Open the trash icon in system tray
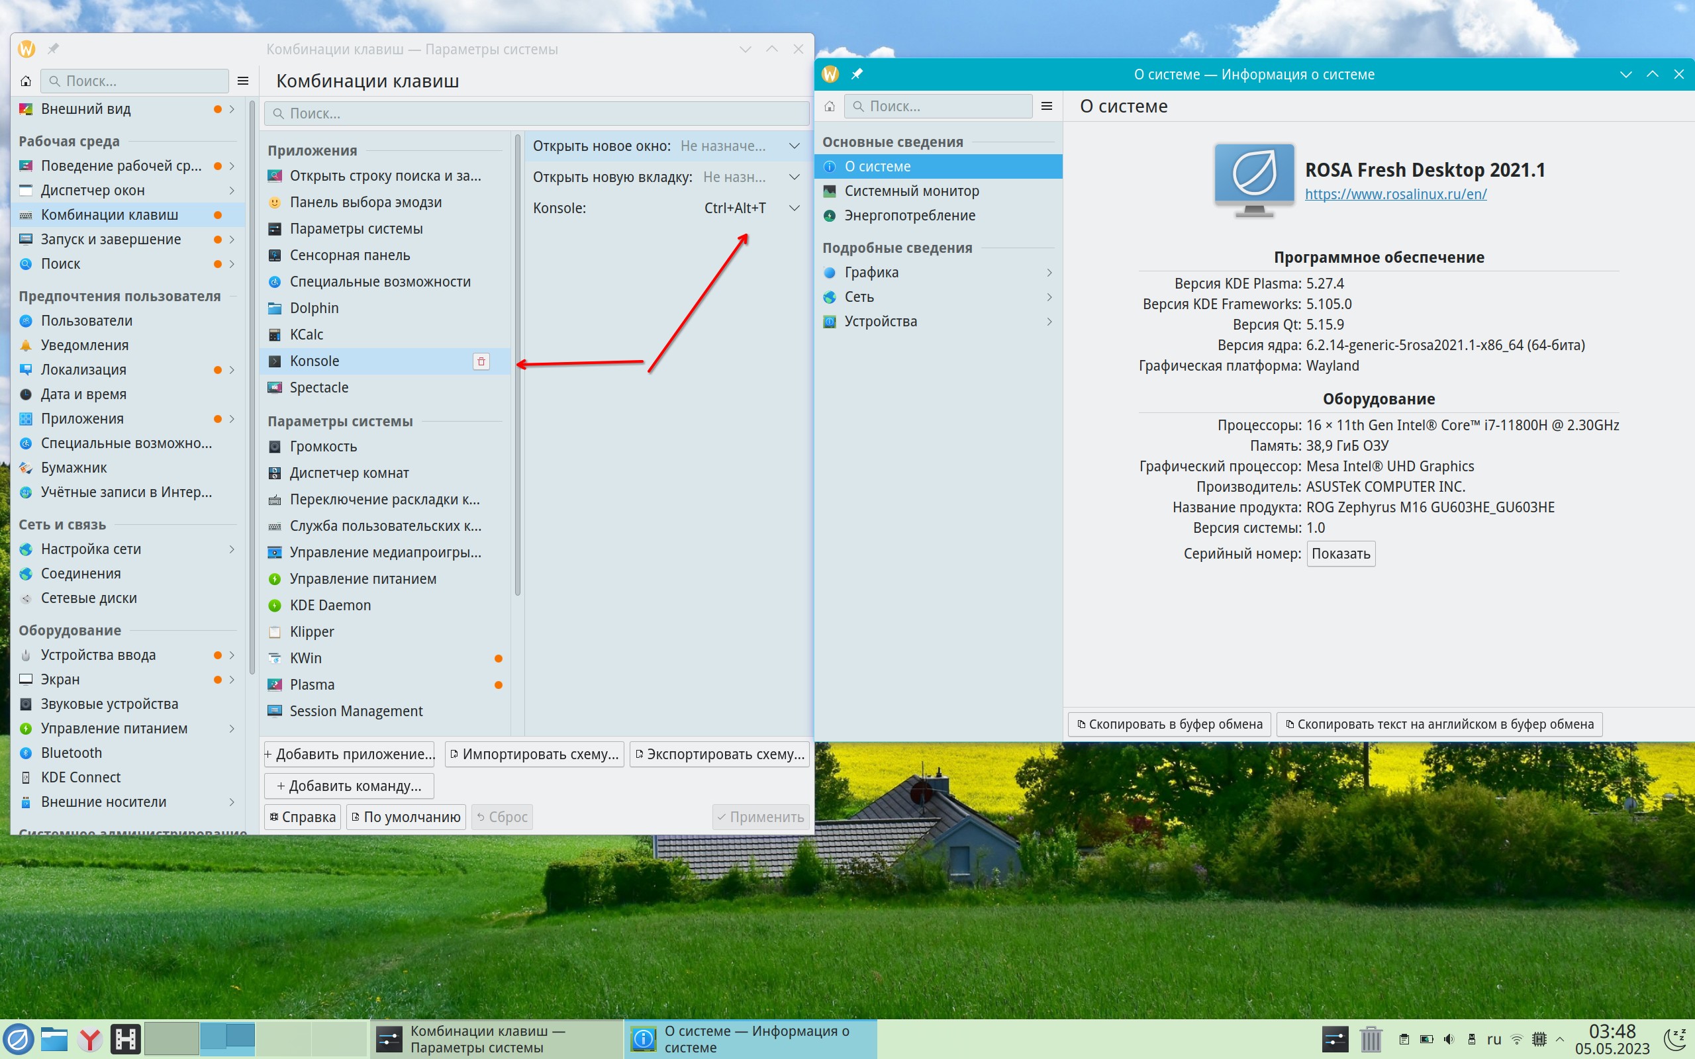The image size is (1695, 1059). tap(1370, 1039)
